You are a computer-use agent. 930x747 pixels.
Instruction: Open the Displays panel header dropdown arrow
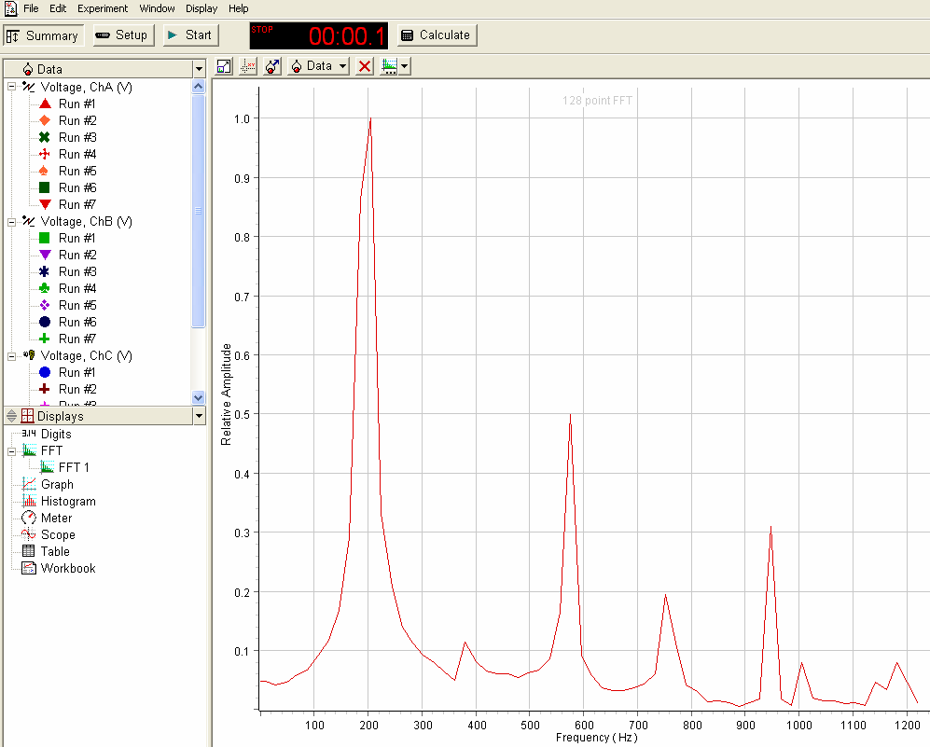(x=199, y=416)
